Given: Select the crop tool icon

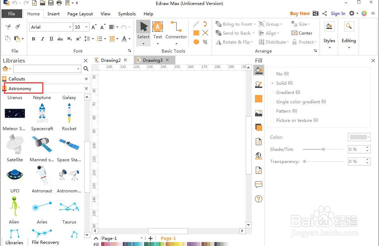Looking at the screenshot, I should pos(205,42).
